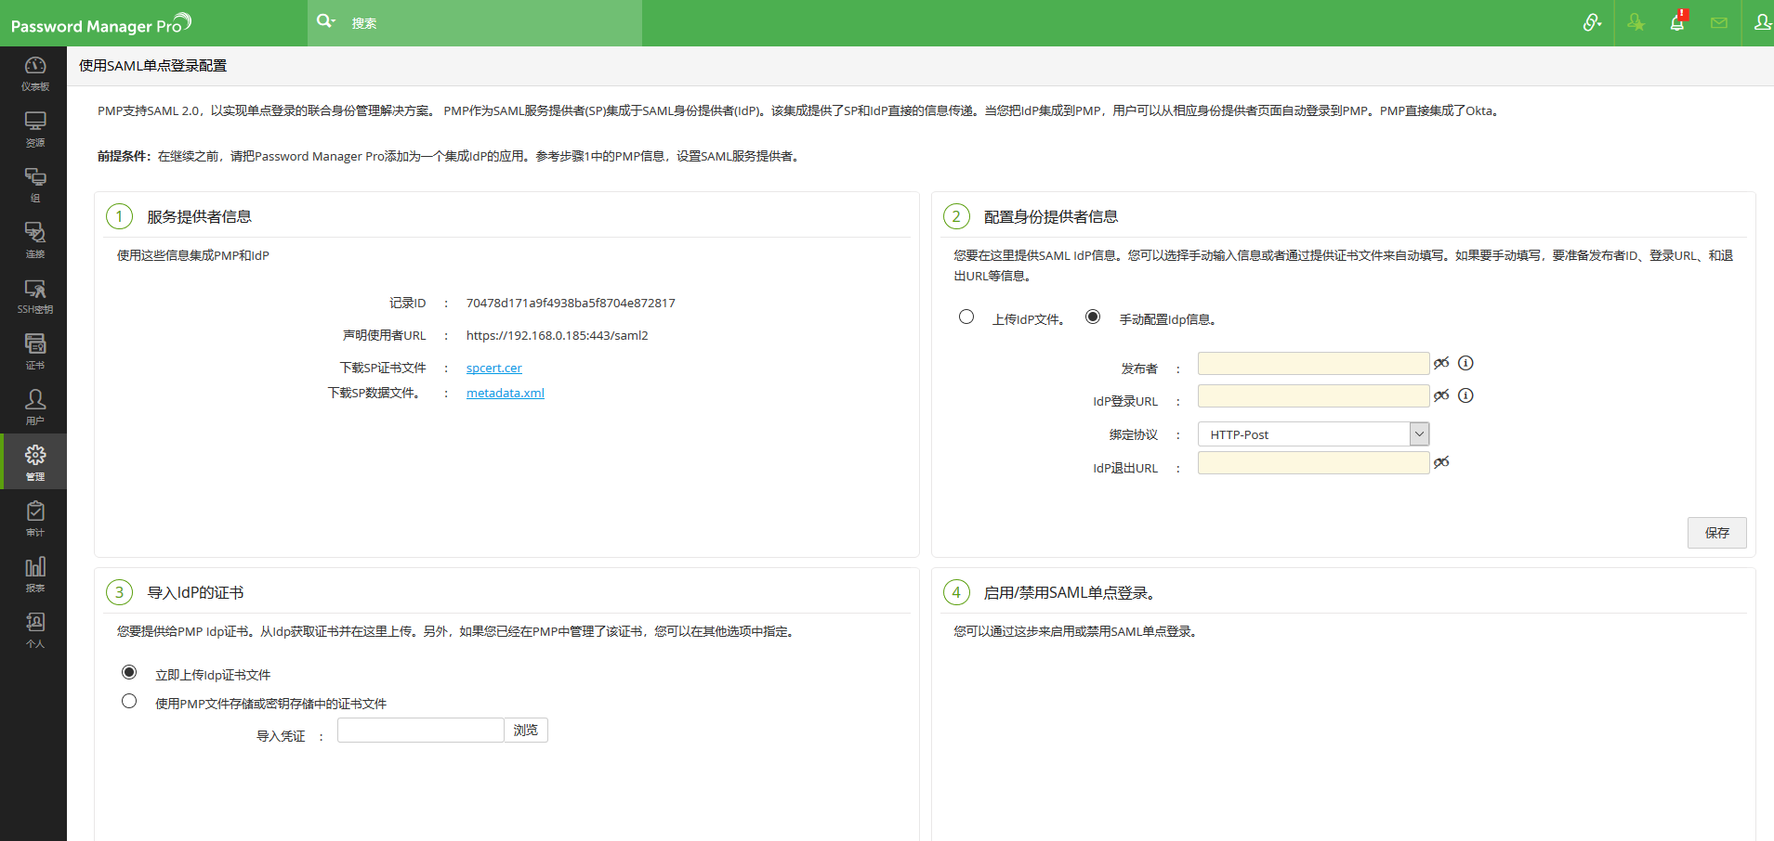Open the 仪表板 dashboard sidebar icon
1774x841 pixels.
[34, 72]
